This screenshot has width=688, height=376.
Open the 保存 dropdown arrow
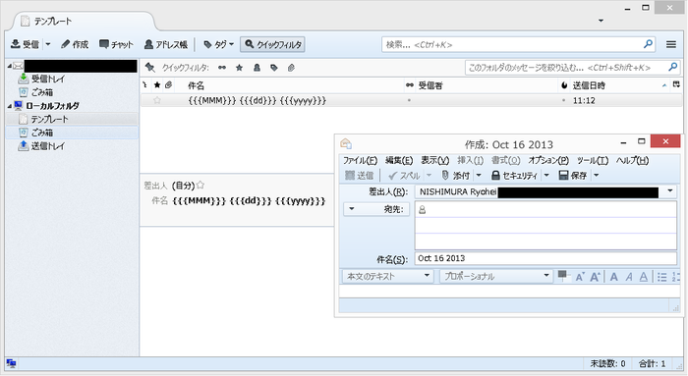point(596,176)
